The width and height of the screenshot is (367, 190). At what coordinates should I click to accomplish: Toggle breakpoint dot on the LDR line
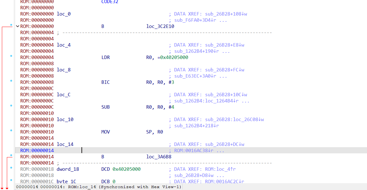[x=11, y=56]
